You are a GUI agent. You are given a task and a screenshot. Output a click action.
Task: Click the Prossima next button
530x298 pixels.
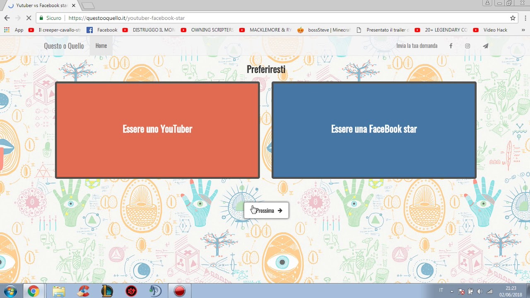click(x=266, y=211)
